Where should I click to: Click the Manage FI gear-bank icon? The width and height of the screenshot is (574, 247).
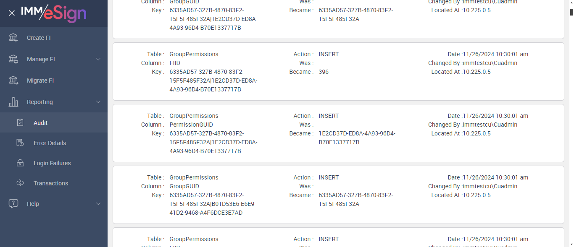[13, 59]
